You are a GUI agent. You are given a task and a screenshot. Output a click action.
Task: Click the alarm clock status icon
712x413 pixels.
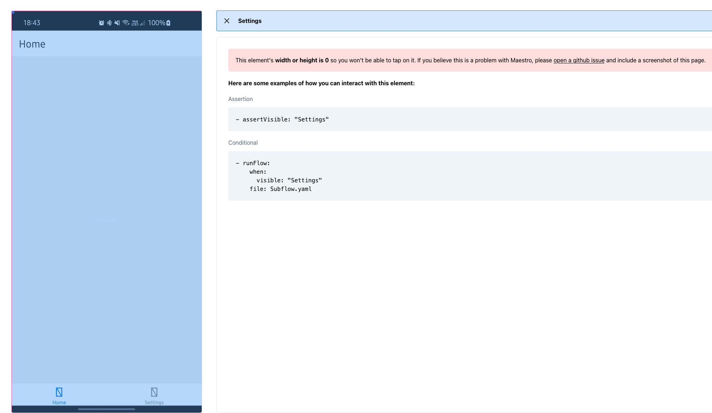pos(101,23)
